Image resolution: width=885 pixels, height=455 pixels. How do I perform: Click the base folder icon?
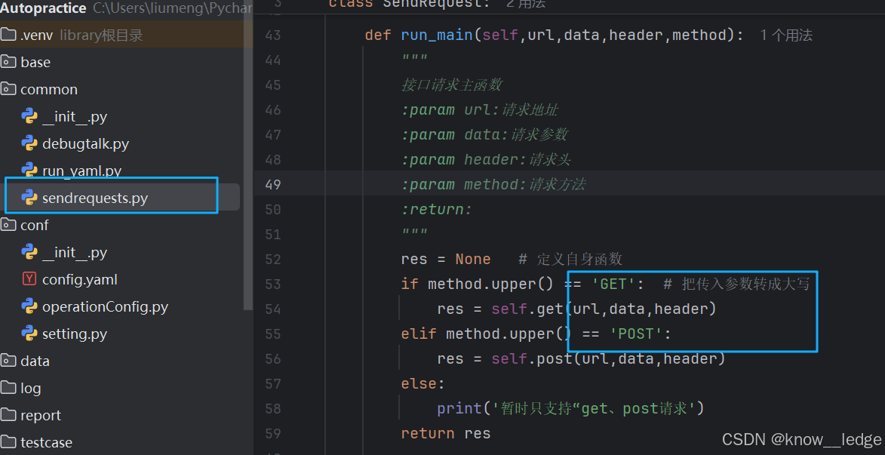(8, 62)
